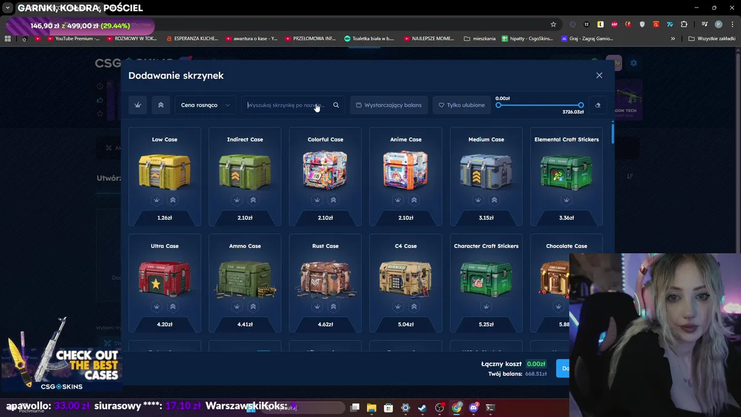Click the crown filter icon in the filter bar

point(138,105)
